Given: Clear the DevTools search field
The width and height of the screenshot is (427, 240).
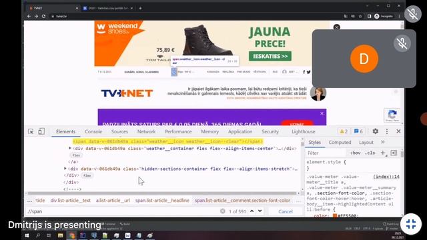Looking at the screenshot, I should pos(222,211).
